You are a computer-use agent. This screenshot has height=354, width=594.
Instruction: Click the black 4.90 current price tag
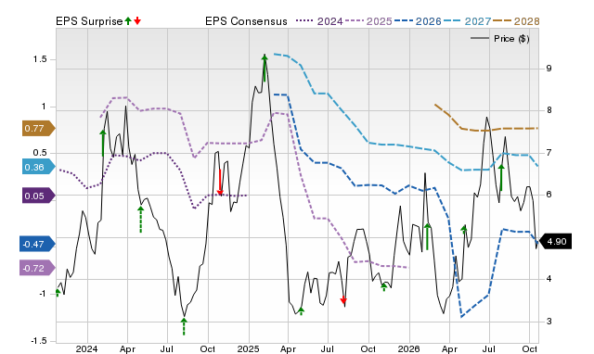pyautogui.click(x=555, y=241)
